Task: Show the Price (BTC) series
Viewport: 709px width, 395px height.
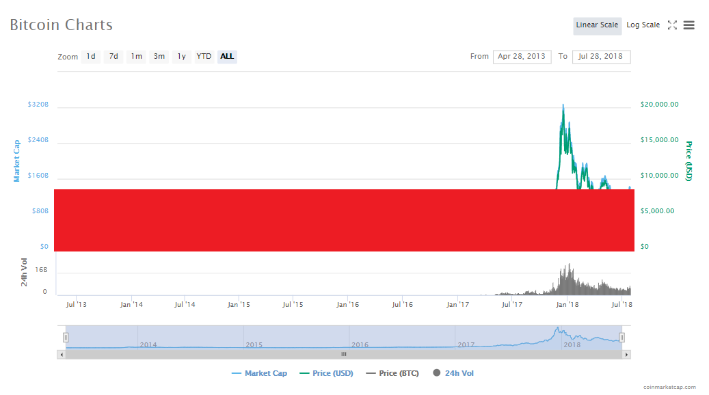Action: coord(392,373)
